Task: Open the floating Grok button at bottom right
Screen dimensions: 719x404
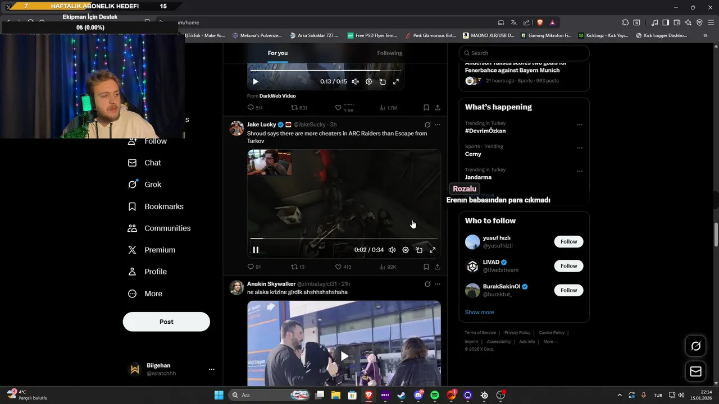Action: pyautogui.click(x=695, y=346)
